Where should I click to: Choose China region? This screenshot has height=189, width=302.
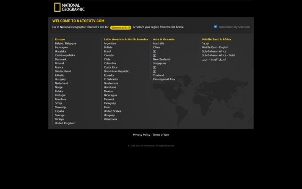156,47
